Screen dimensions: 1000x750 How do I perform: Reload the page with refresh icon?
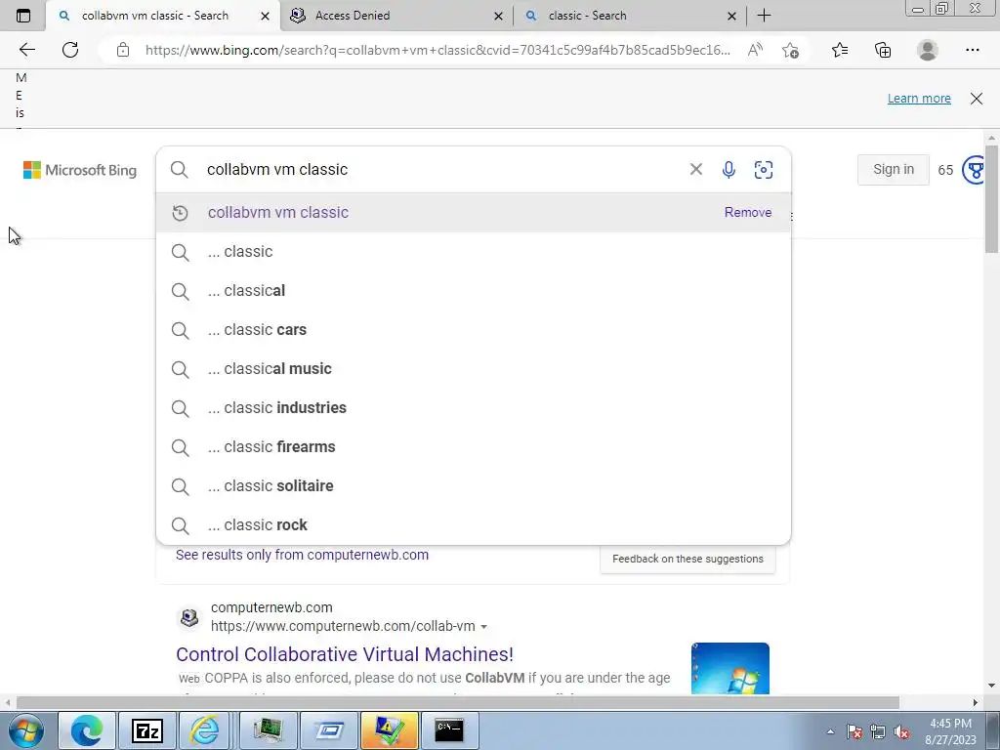click(70, 50)
